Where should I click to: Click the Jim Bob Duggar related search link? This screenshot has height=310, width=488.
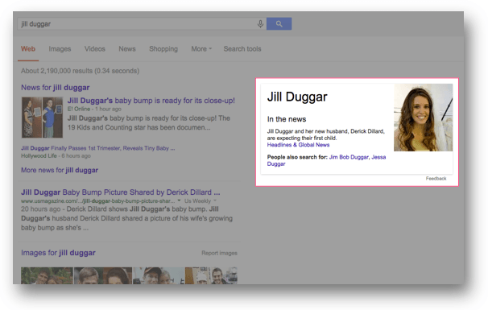(x=349, y=157)
